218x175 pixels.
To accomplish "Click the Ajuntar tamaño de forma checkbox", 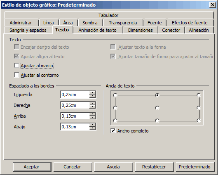I will click(113, 57).
